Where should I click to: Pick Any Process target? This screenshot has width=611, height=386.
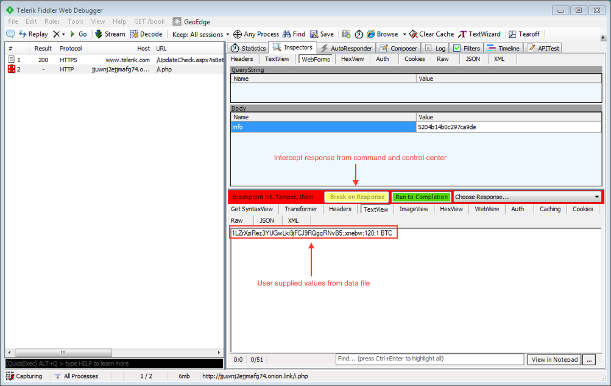point(256,34)
